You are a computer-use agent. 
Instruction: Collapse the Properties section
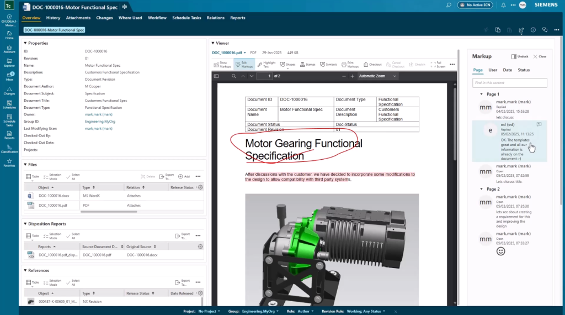(x=25, y=43)
